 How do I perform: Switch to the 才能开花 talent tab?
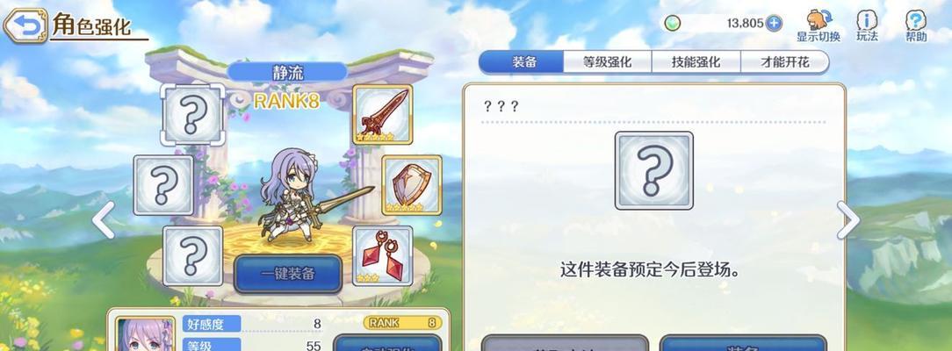[784, 61]
